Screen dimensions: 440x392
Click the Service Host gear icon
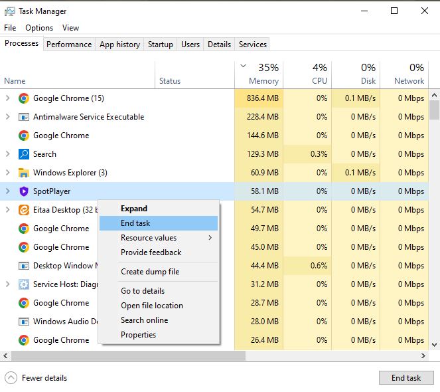24,284
